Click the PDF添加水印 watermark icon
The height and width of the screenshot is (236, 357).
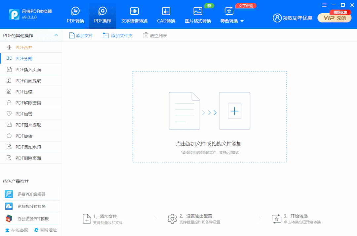[9, 147]
